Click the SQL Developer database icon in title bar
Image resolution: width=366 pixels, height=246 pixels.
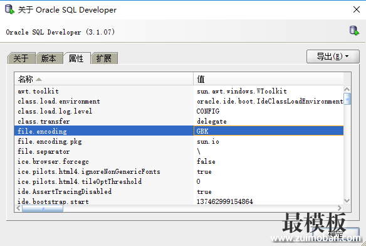point(9,9)
